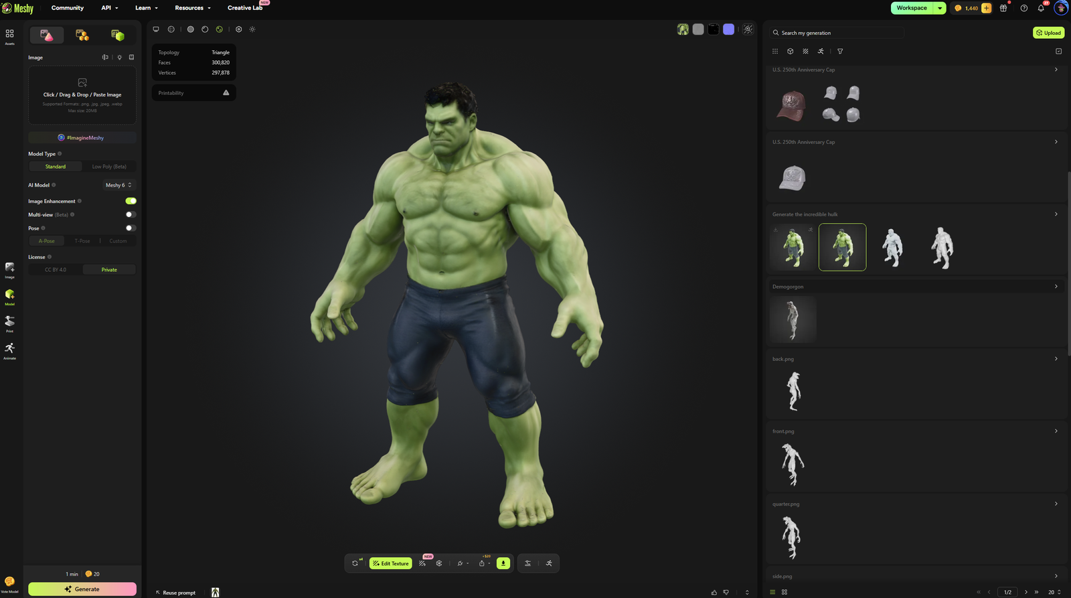Filter generations by 3D model cube icon

pyautogui.click(x=791, y=51)
